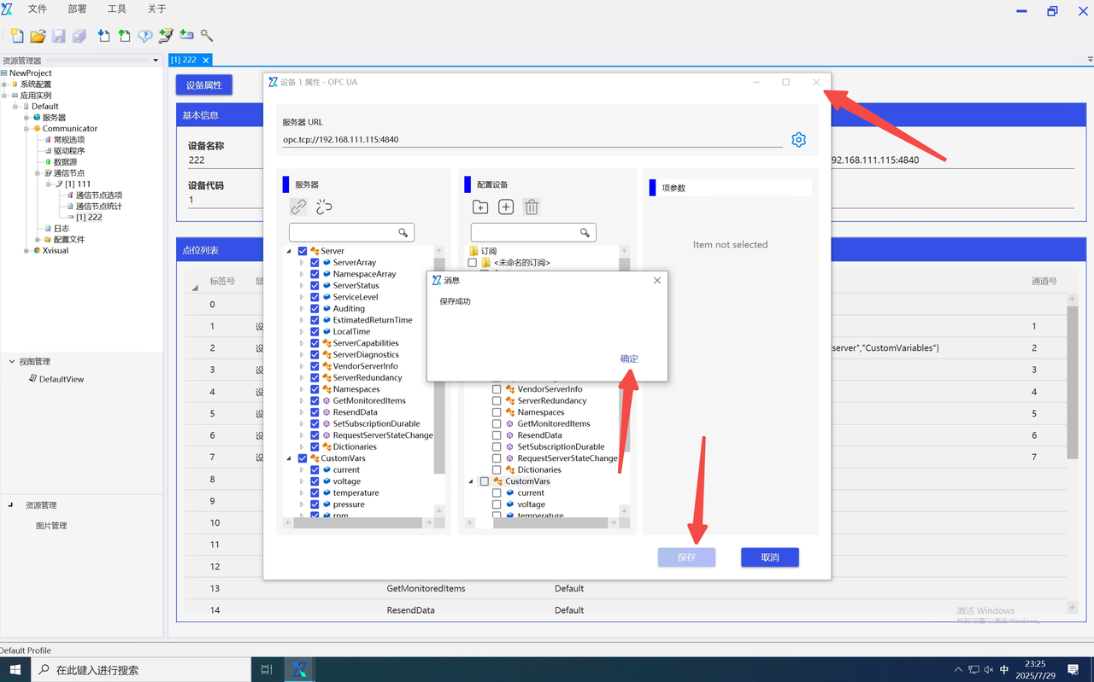This screenshot has height=682, width=1094.
Task: Click the magnifier search icon in the main toolbar
Action: 207,36
